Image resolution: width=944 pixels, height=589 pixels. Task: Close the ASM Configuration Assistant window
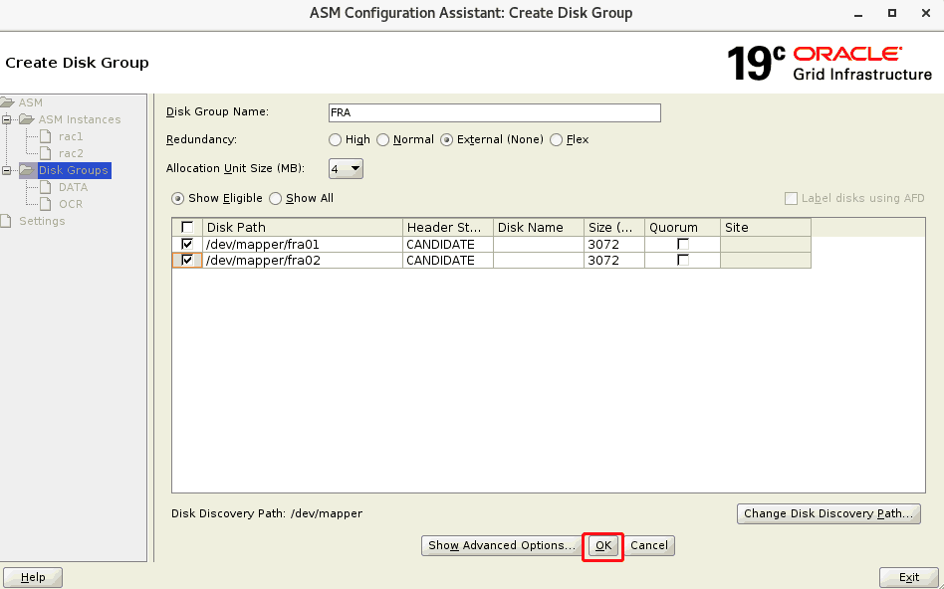(x=926, y=13)
